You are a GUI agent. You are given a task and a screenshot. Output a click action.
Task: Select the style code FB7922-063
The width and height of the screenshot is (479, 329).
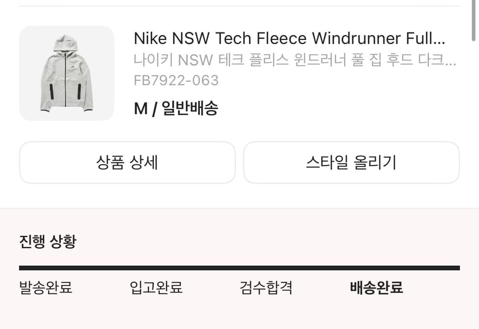point(176,80)
